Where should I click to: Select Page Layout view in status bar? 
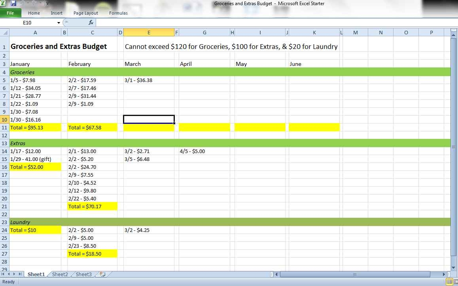coord(456,282)
